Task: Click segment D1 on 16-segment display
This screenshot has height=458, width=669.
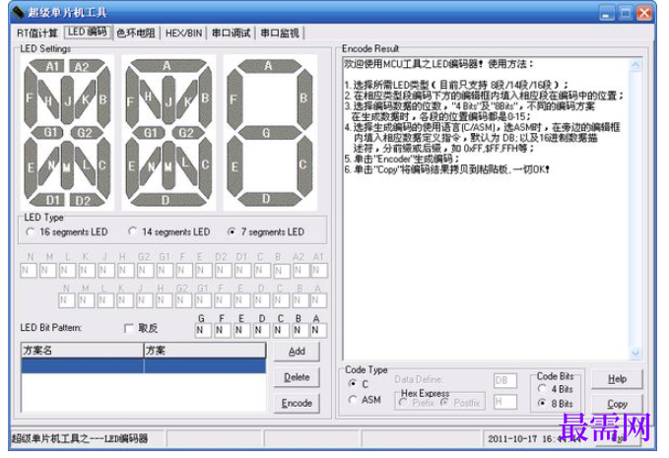Action: [50, 200]
